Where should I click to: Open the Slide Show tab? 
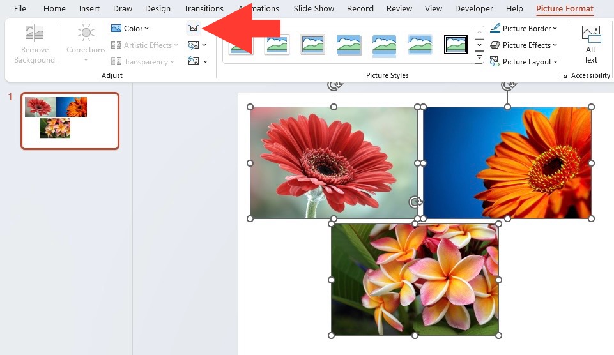(314, 8)
